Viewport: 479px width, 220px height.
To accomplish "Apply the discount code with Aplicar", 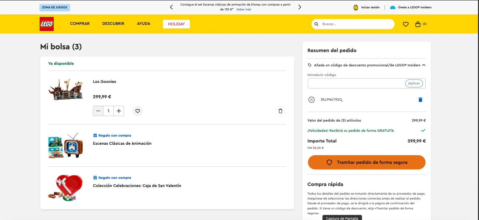I will [414, 83].
